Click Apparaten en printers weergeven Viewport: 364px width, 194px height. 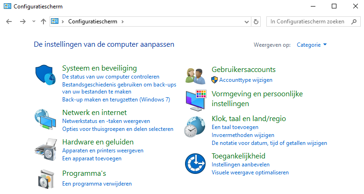(102, 151)
